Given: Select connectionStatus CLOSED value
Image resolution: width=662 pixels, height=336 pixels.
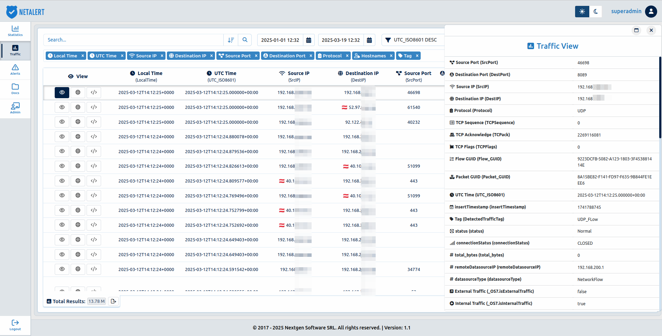Looking at the screenshot, I should click(585, 243).
